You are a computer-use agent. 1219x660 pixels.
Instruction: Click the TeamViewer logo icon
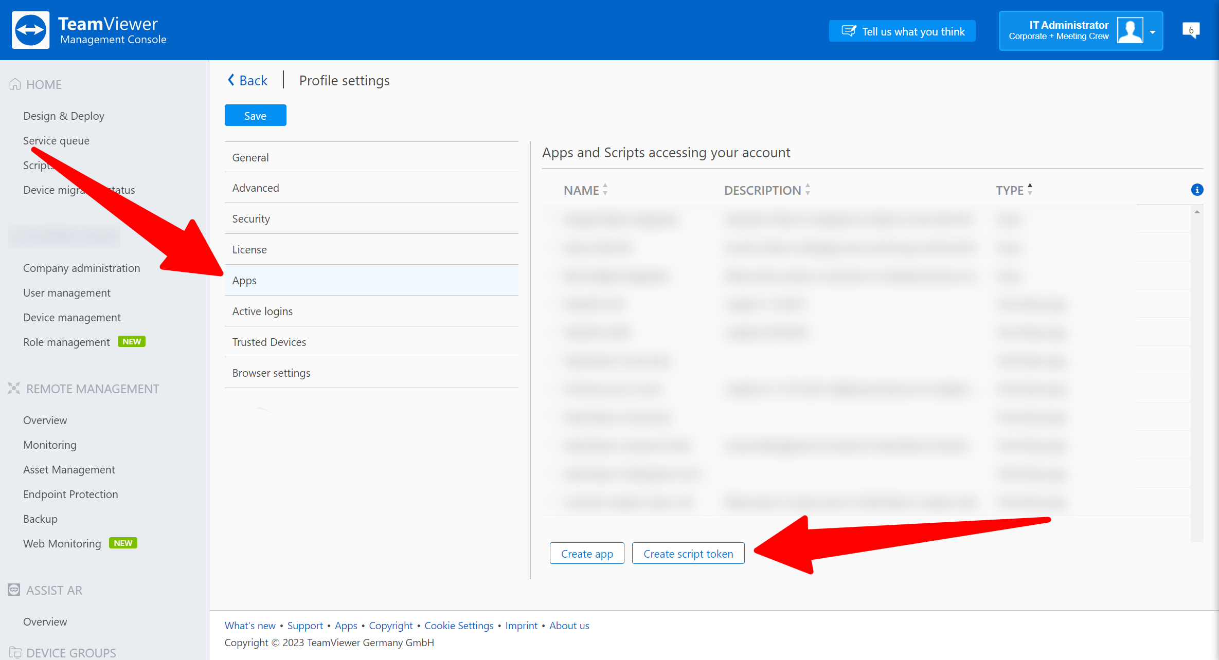[30, 30]
